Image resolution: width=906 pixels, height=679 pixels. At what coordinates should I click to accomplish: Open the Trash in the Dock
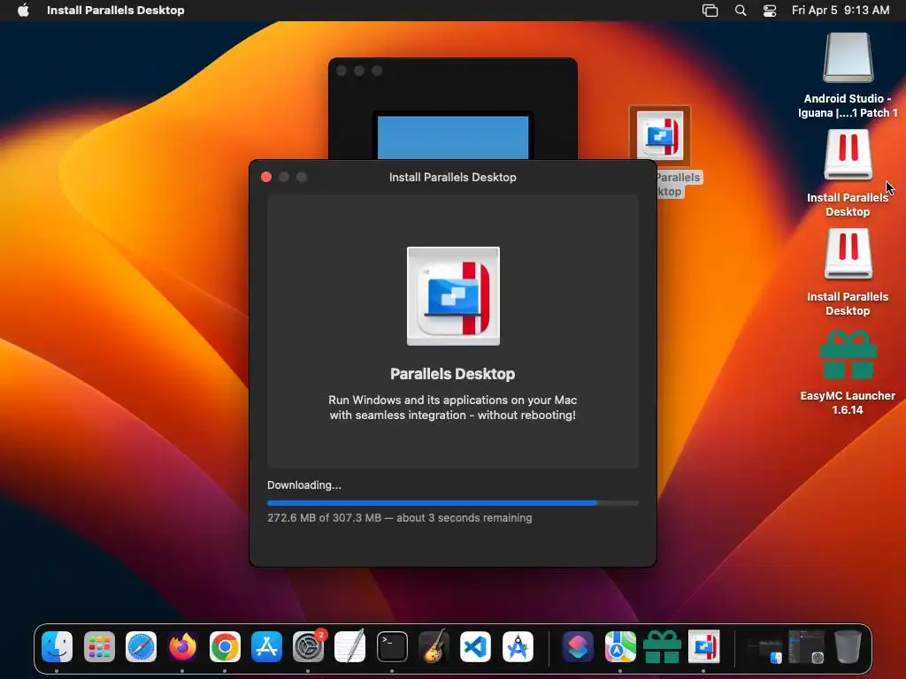pyautogui.click(x=848, y=646)
